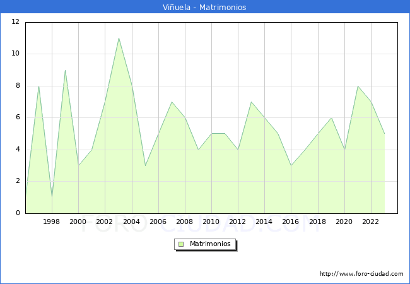Select the 2002 x-axis label
This screenshot has width=410, height=284.
click(x=104, y=222)
